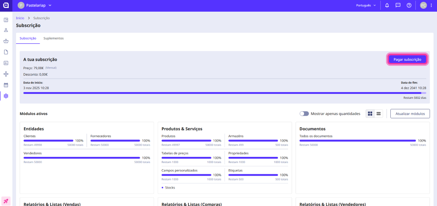Open the chat messages icon
Image resolution: width=437 pixels, height=206 pixels.
pos(398,5)
